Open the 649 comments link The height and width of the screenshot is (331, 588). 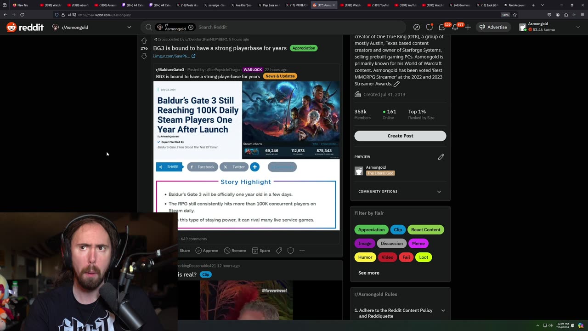[193, 239]
